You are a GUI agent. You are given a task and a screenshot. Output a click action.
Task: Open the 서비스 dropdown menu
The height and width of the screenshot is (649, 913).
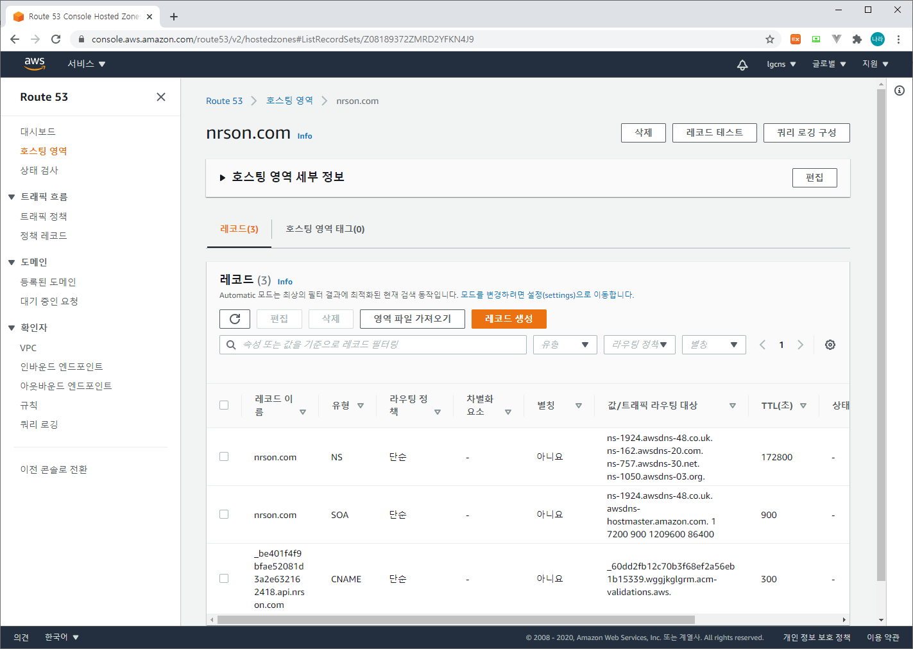coord(87,64)
